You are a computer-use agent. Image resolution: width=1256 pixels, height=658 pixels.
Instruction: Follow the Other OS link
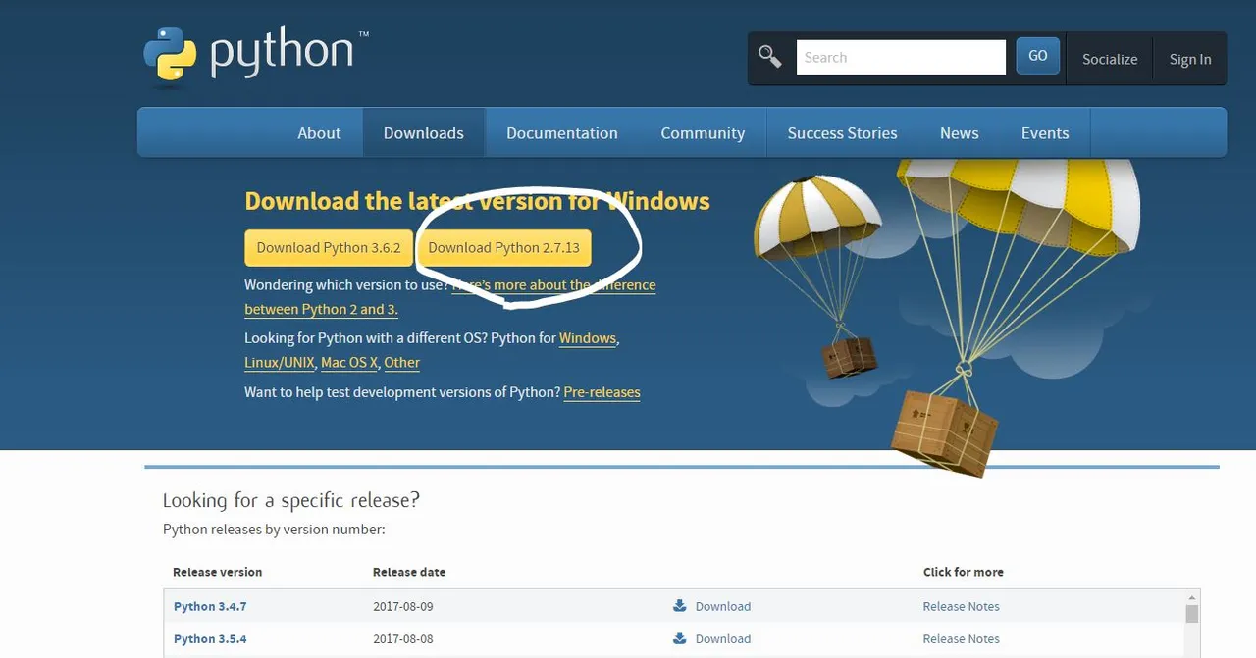point(402,363)
